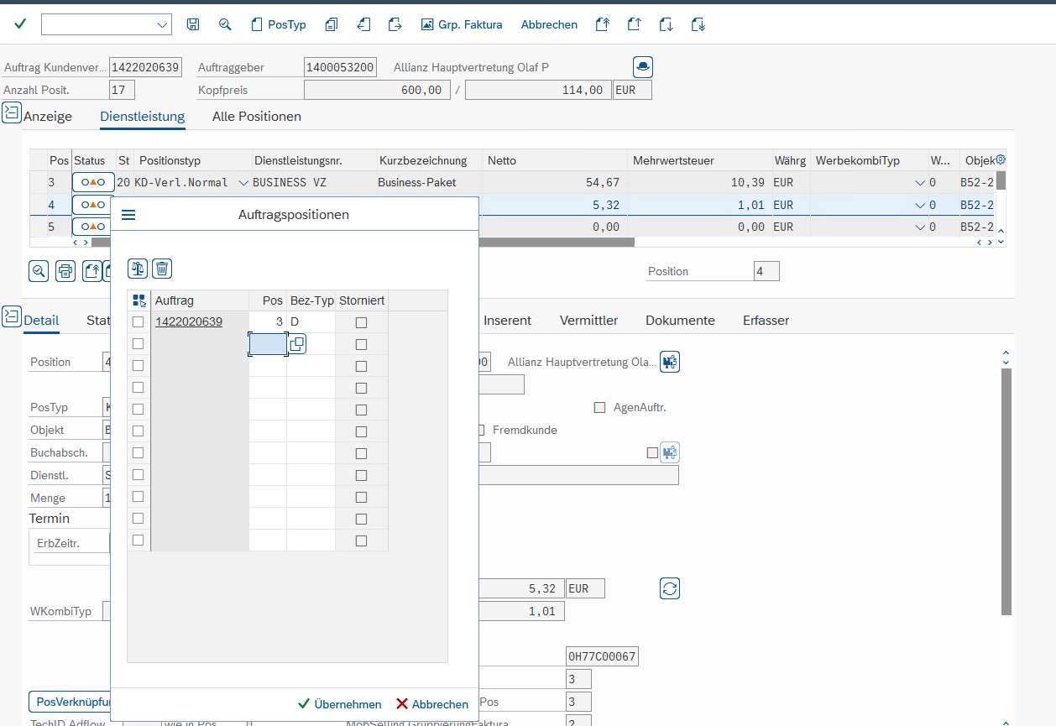1056x726 pixels.
Task: Open Positionstyp dropdown for KD-Verl.Normal
Action: pos(243,182)
